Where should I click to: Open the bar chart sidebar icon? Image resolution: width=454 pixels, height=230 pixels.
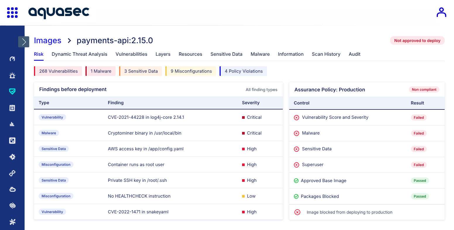pos(12,124)
